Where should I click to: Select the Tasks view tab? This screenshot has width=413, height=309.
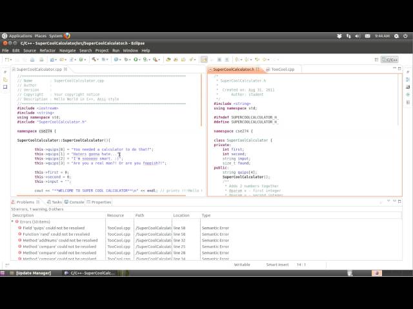[x=54, y=202]
